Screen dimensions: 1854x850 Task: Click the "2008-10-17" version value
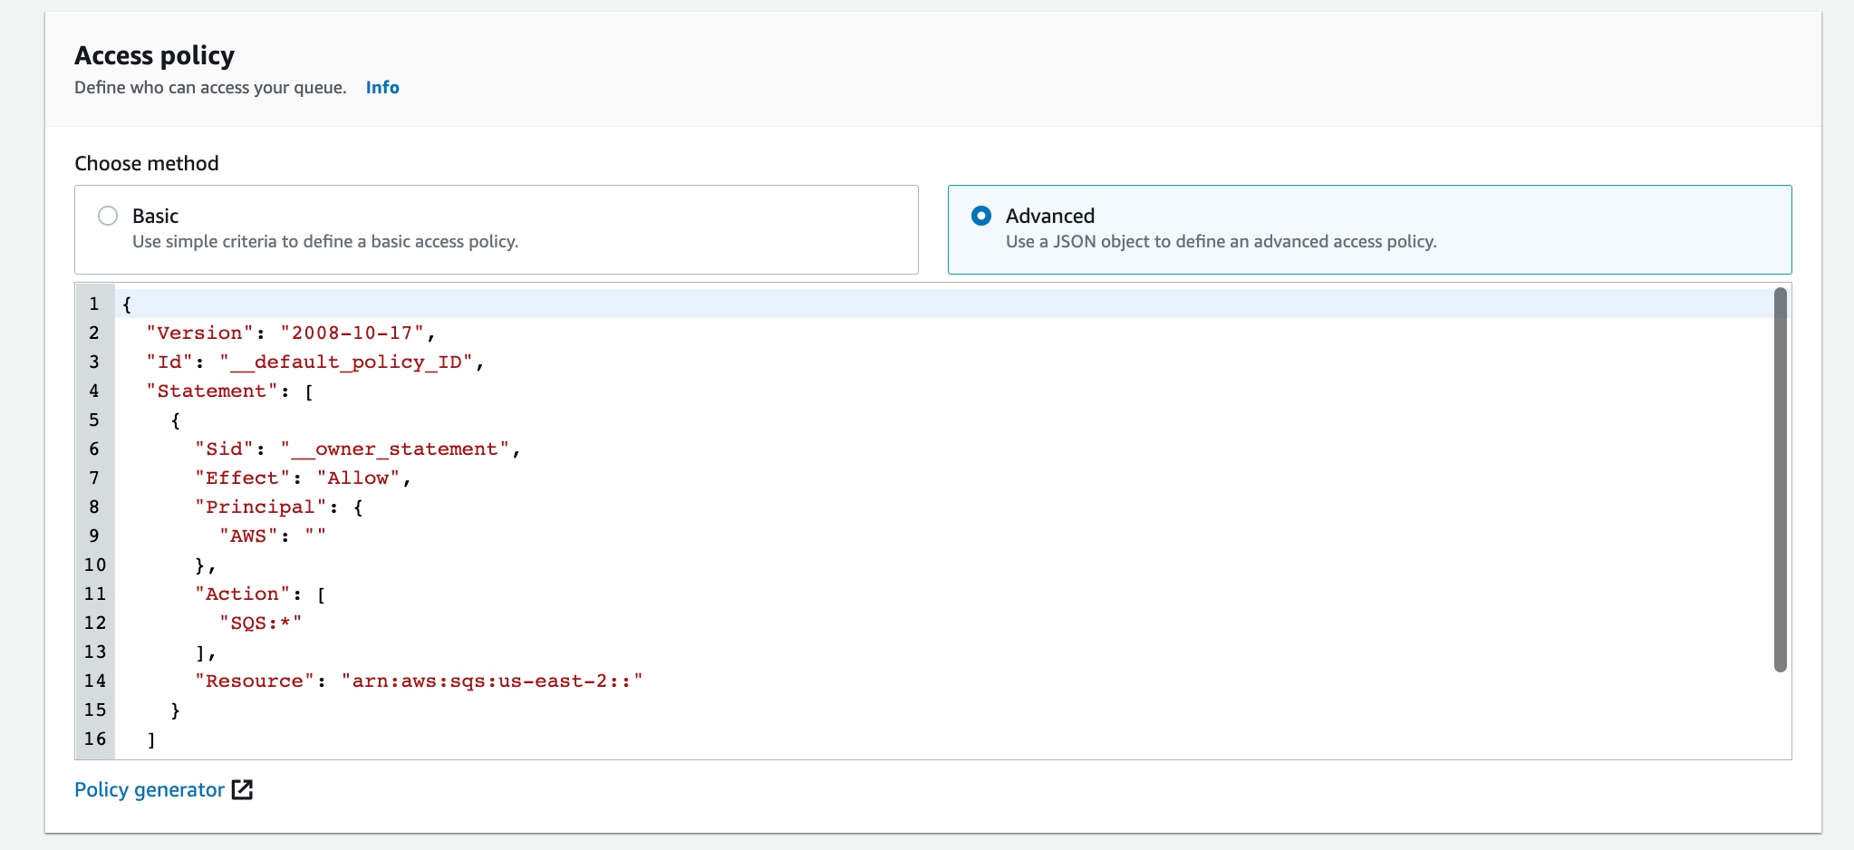point(352,333)
